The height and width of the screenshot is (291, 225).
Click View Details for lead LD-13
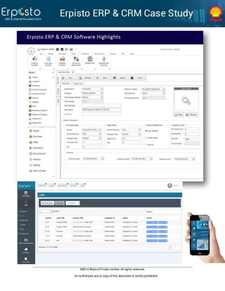(x=152, y=241)
